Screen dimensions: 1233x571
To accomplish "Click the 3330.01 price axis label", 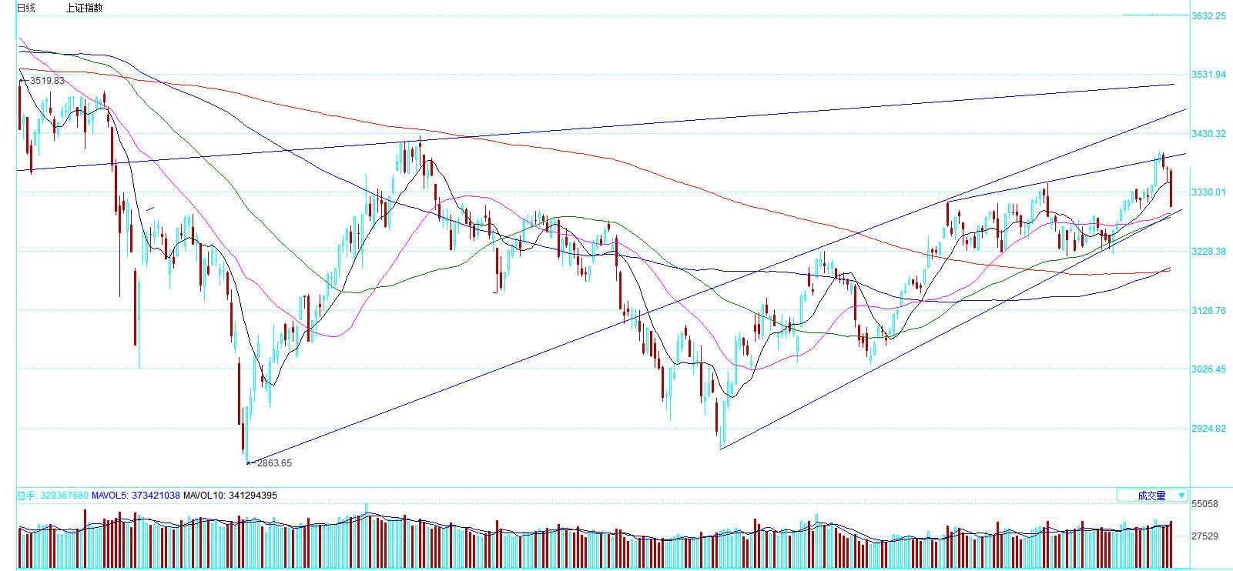I will (x=1208, y=192).
